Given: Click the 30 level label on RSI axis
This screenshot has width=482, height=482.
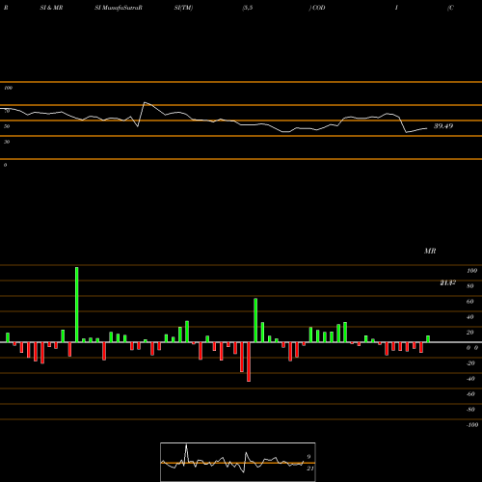Looking at the screenshot, I should [x=7, y=142].
